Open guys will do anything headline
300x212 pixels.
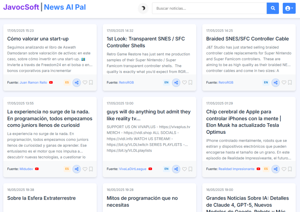click(149, 115)
